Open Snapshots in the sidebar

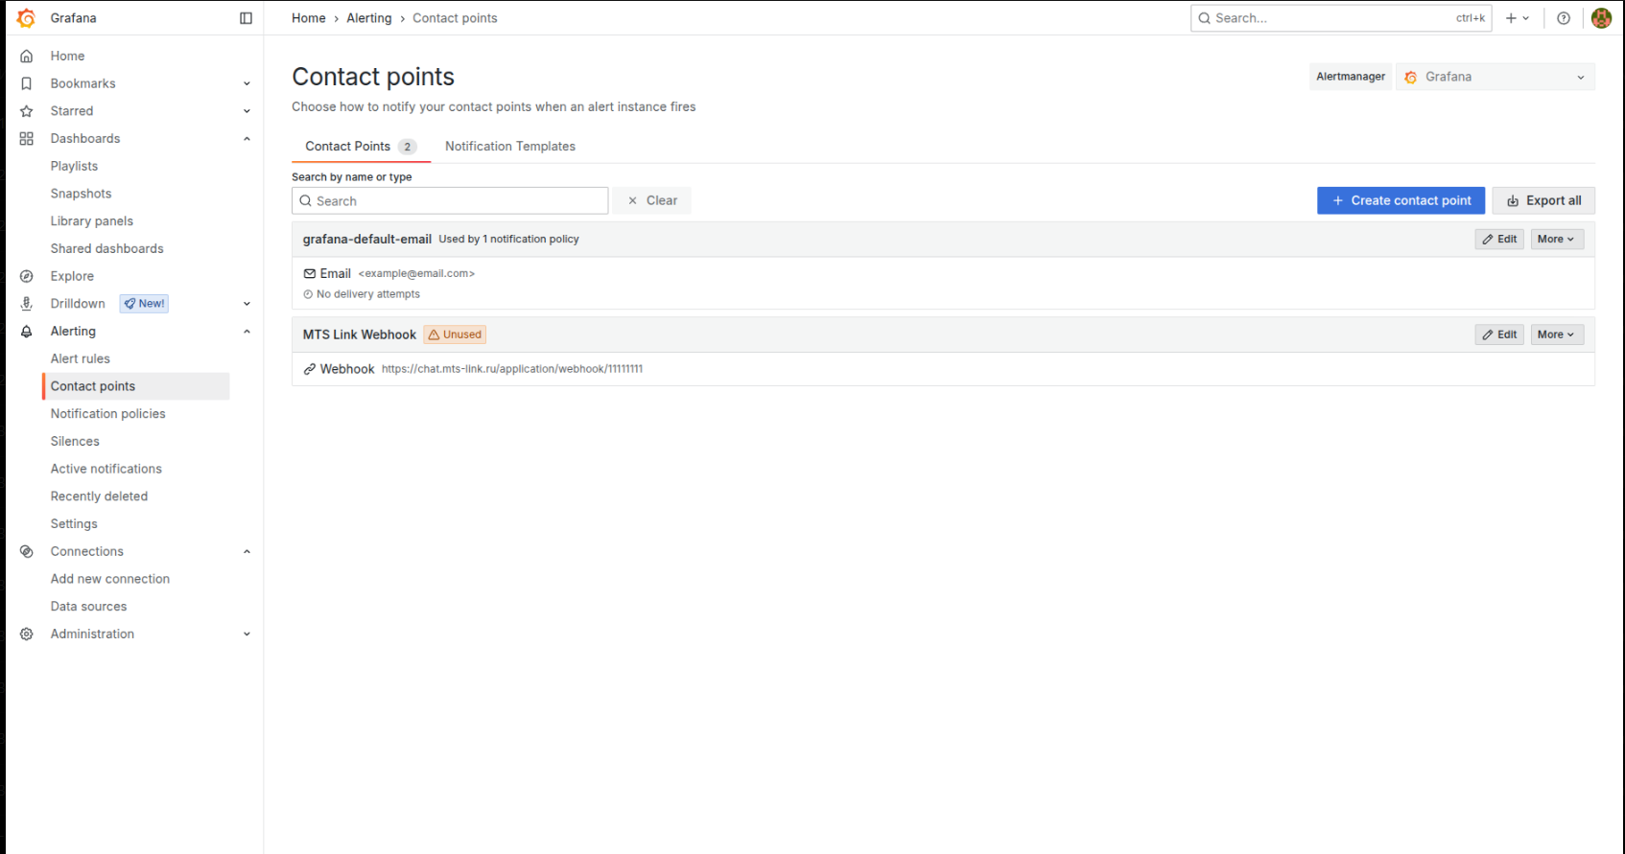tap(82, 194)
